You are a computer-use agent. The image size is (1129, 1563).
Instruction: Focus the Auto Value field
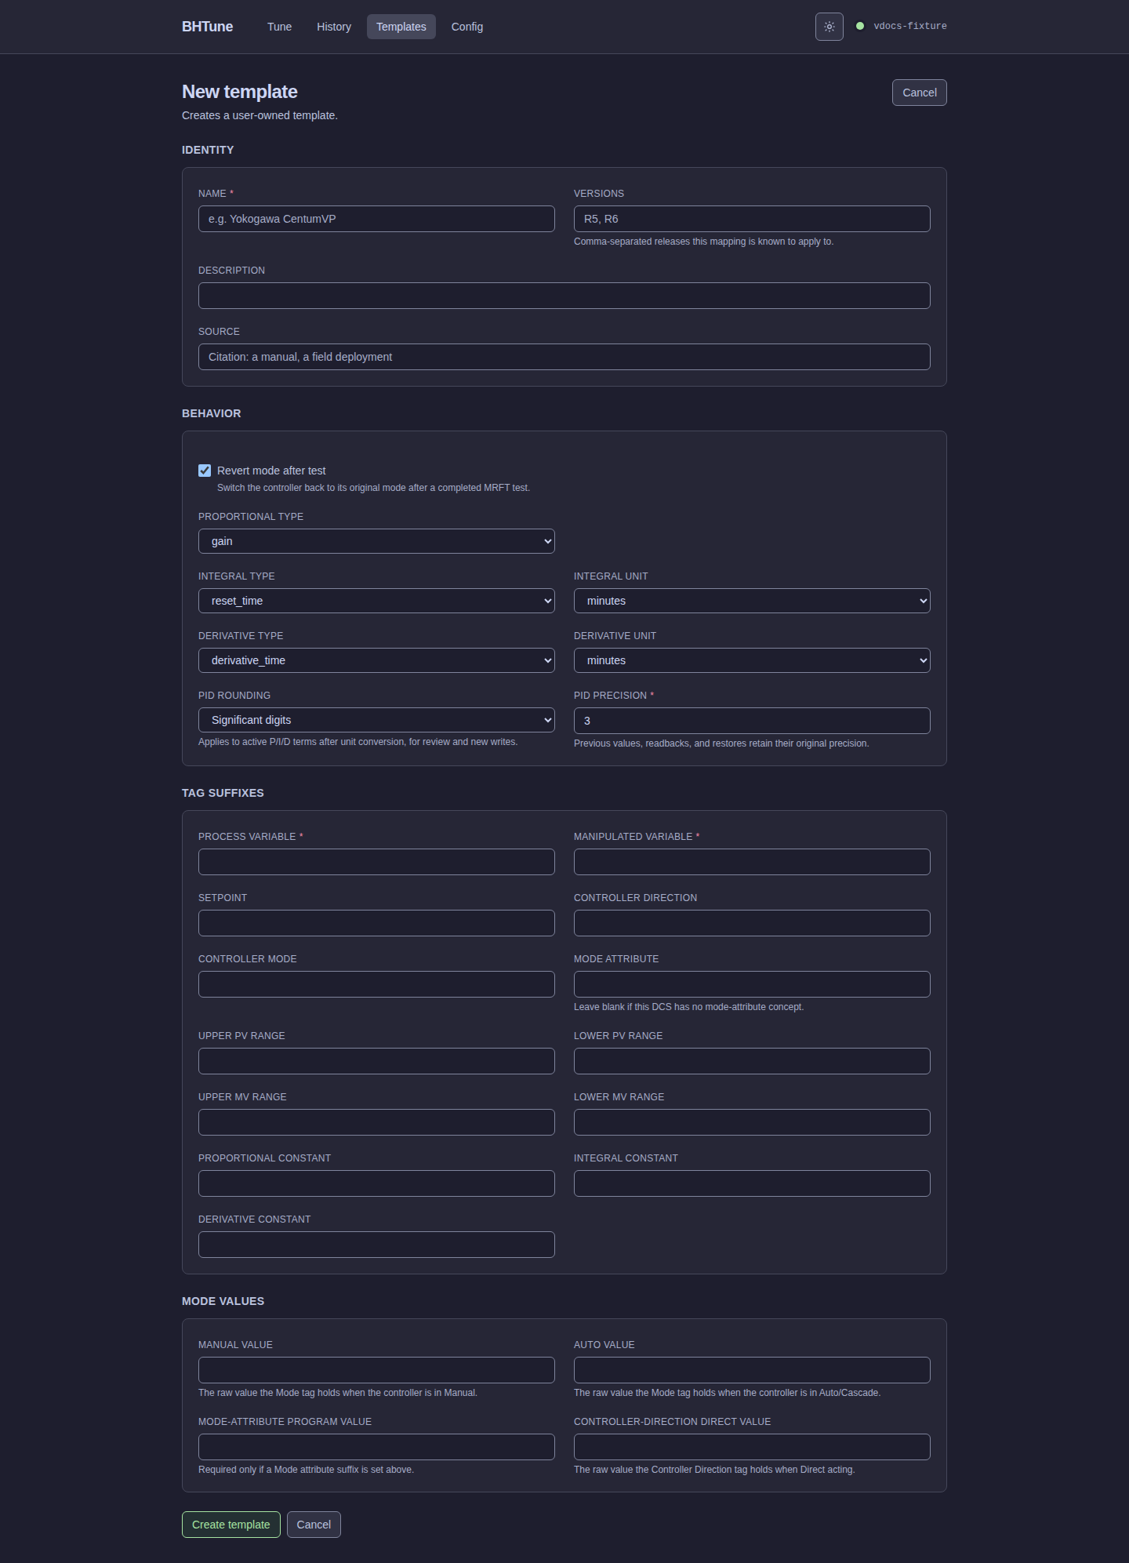coord(752,1370)
